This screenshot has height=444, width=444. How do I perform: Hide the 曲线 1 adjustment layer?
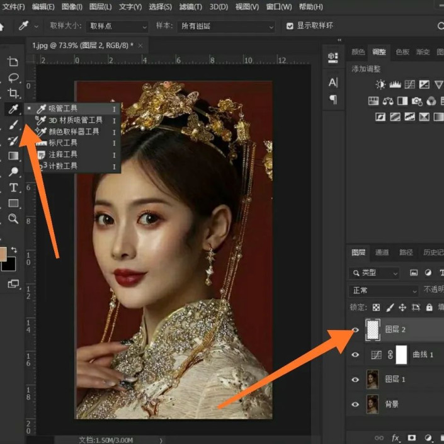(355, 355)
